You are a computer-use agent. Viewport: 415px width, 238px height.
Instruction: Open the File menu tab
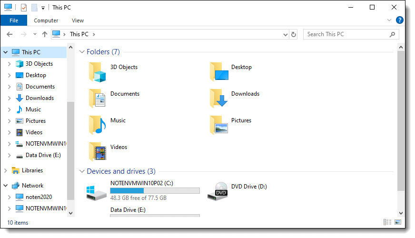pyautogui.click(x=14, y=20)
